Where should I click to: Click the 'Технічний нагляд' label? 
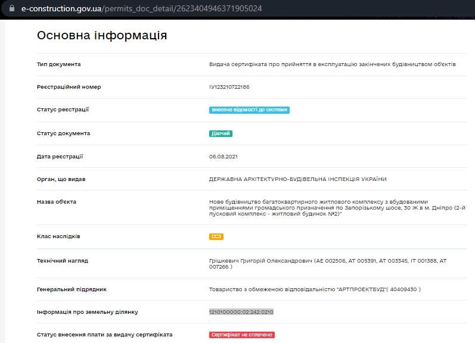(x=63, y=261)
